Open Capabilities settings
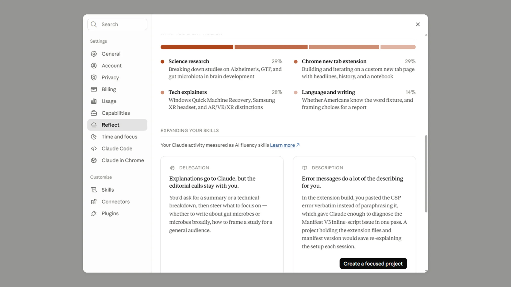The width and height of the screenshot is (511, 287). (117, 113)
